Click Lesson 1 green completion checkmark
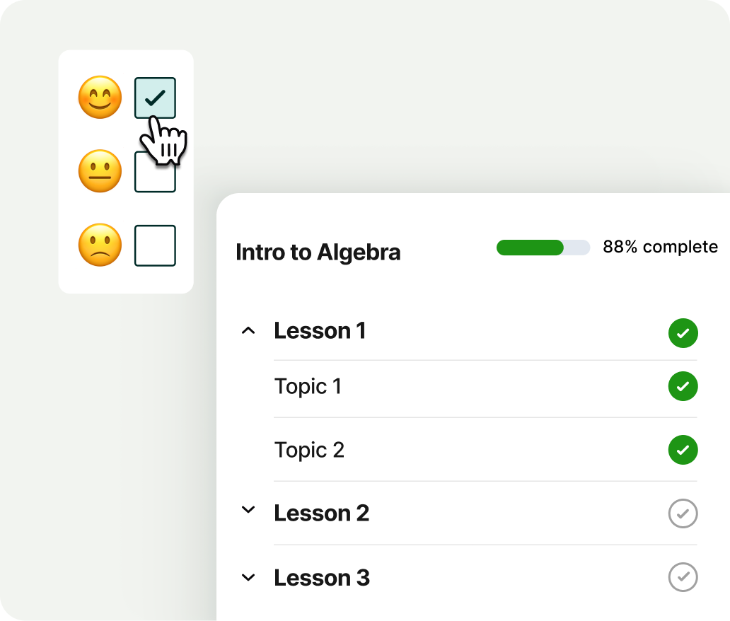The image size is (730, 621). click(683, 333)
